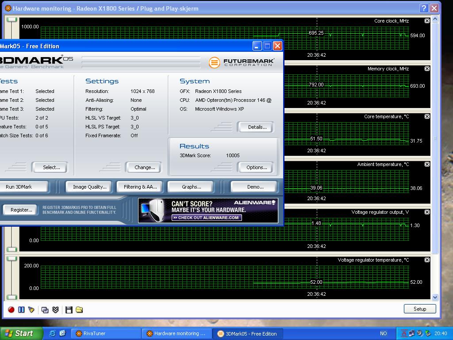Pause the hardware monitoring graphs
The image size is (453, 340).
pyautogui.click(x=21, y=310)
